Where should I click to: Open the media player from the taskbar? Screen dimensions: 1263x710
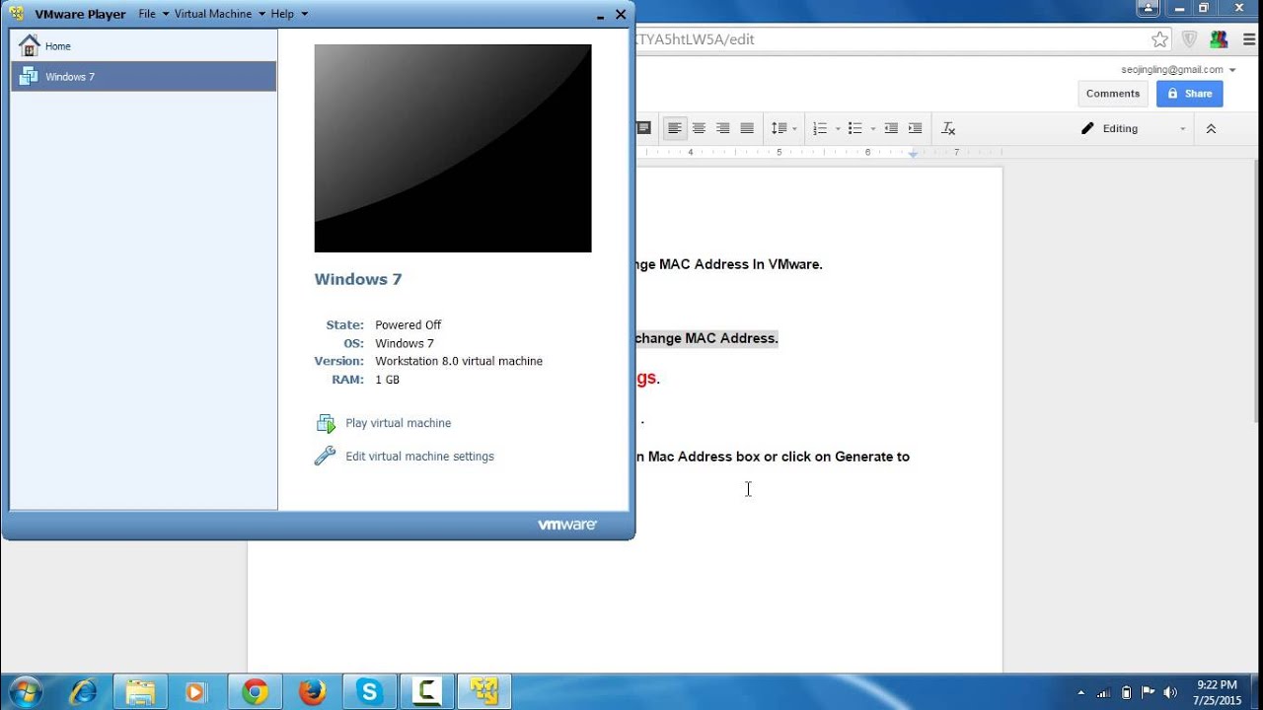coord(197,692)
